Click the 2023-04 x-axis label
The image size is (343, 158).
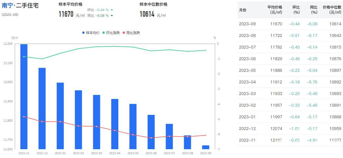[115, 153]
